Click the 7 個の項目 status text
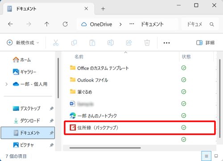Viewport: 223px width, 161px height. pyautogui.click(x=16, y=156)
